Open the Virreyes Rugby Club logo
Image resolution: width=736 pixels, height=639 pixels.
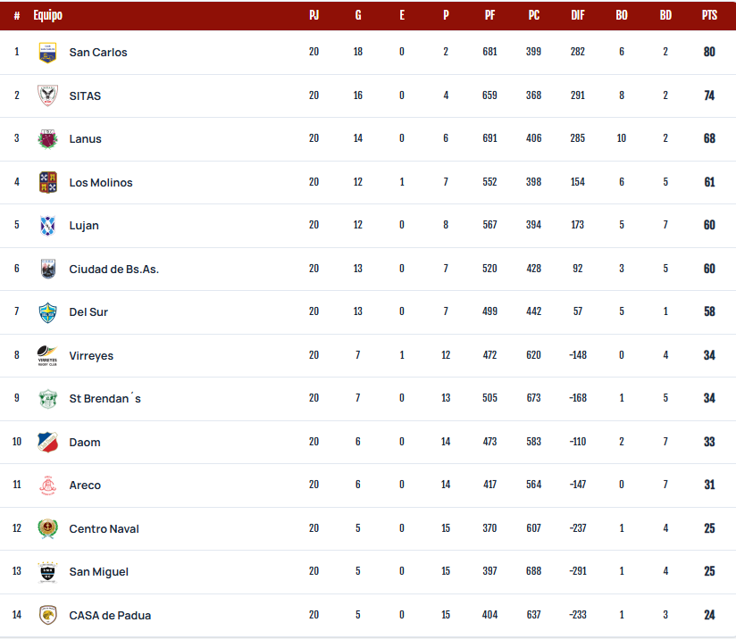point(47,355)
